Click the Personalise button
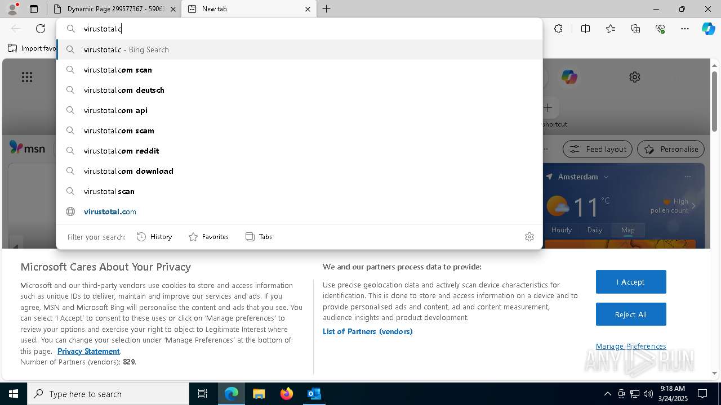Viewport: 721px width, 405px height. [670, 149]
